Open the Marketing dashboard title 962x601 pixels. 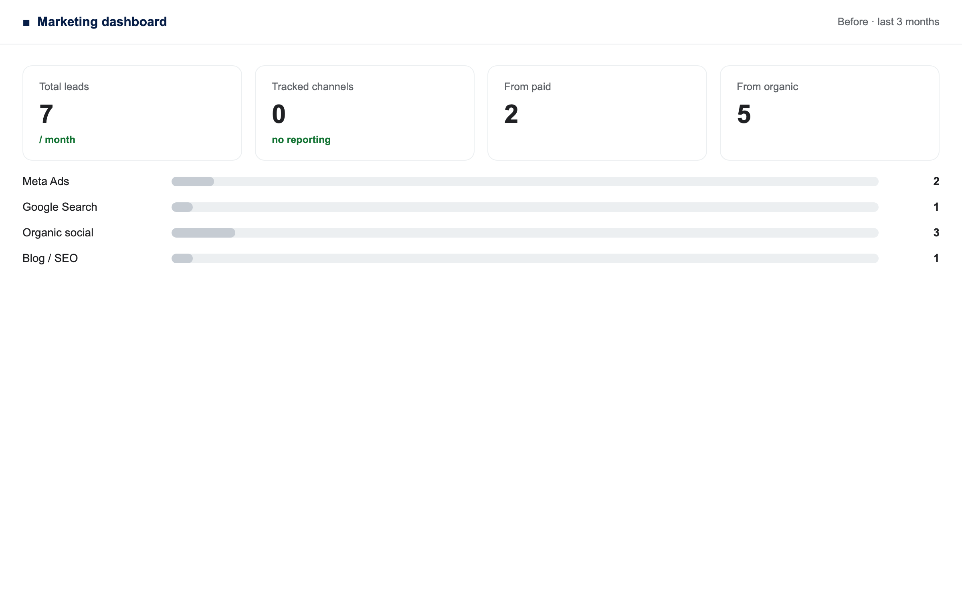(102, 22)
